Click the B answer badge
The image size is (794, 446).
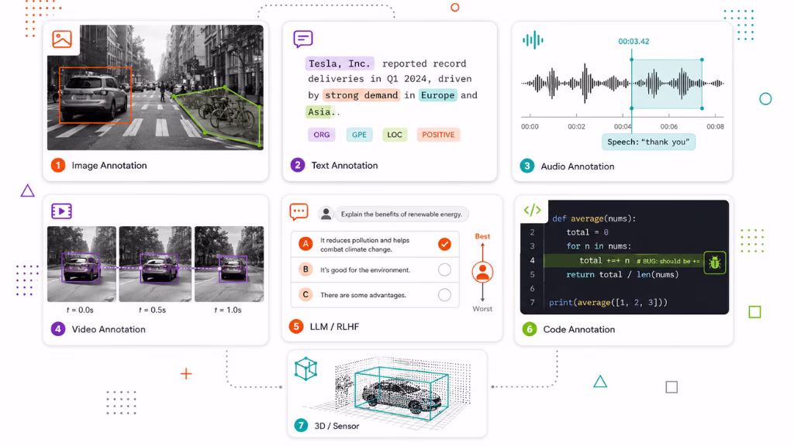pos(306,269)
